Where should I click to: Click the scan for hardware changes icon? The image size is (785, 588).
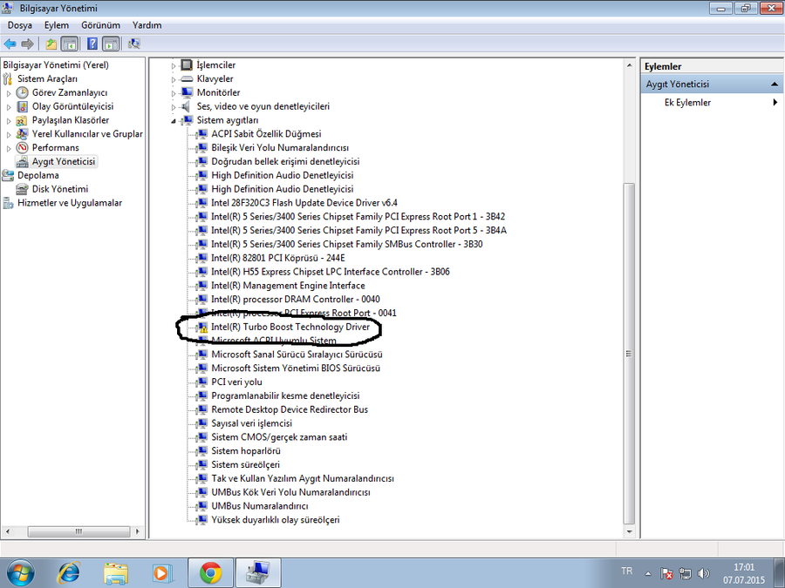(x=133, y=44)
